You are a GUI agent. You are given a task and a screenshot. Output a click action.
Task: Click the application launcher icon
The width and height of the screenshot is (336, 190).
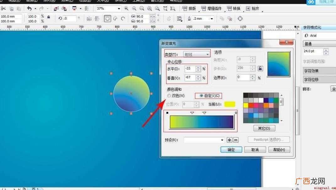[74, 8]
